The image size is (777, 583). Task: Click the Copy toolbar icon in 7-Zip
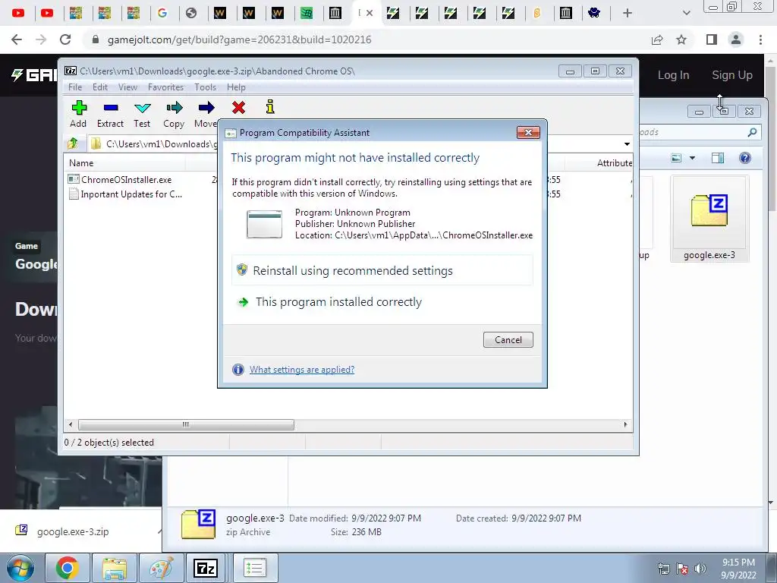[x=174, y=114]
